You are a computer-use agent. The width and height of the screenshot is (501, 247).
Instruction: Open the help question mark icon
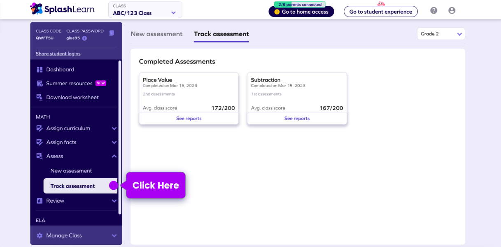point(433,11)
